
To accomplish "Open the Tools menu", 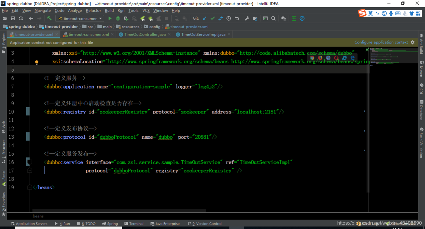I will pos(133,11).
